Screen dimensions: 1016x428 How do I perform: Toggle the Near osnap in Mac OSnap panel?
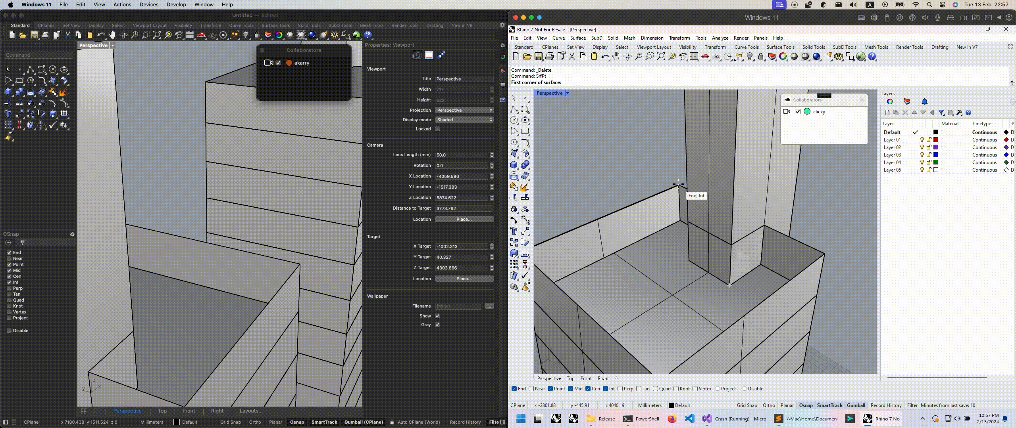coord(9,258)
